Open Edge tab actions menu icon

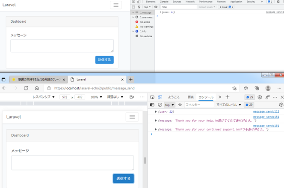tap(3, 79)
